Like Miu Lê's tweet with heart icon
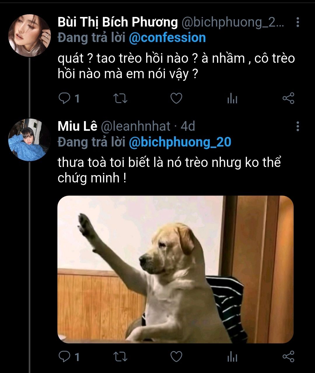 click(176, 357)
